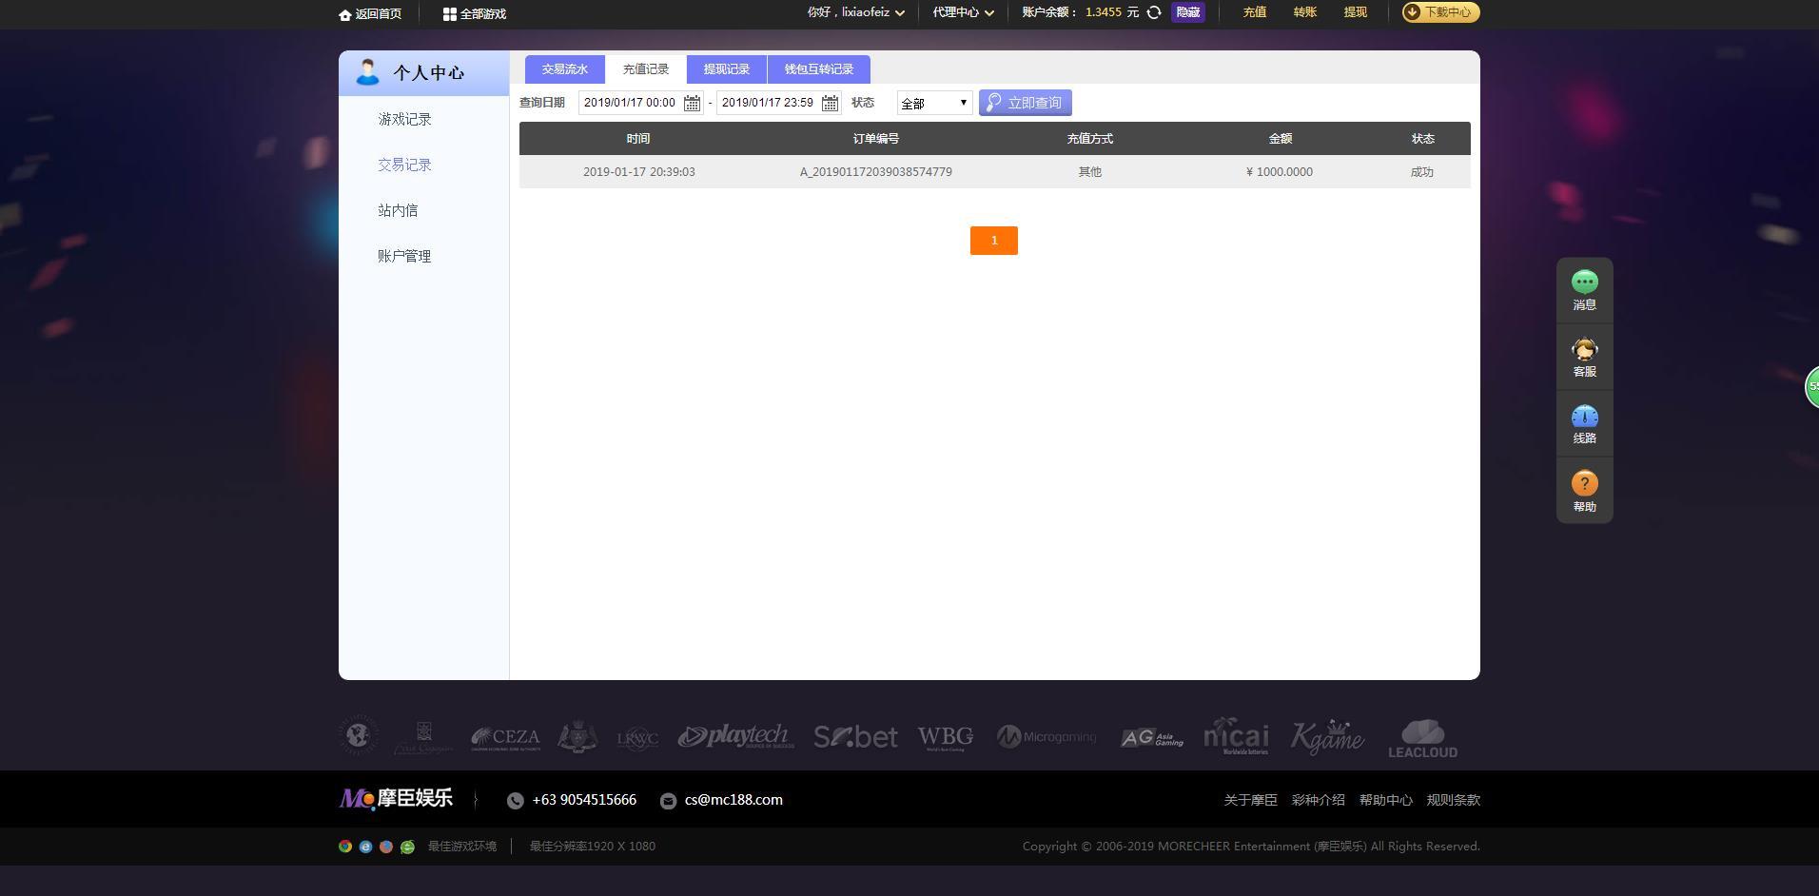
Task: Open 游戏记录 in the sidebar
Action: coord(404,119)
